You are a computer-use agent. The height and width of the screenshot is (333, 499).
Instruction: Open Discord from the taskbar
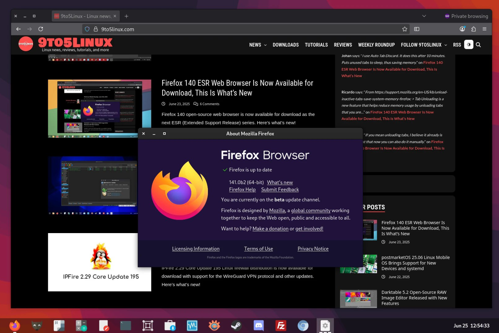click(x=258, y=326)
